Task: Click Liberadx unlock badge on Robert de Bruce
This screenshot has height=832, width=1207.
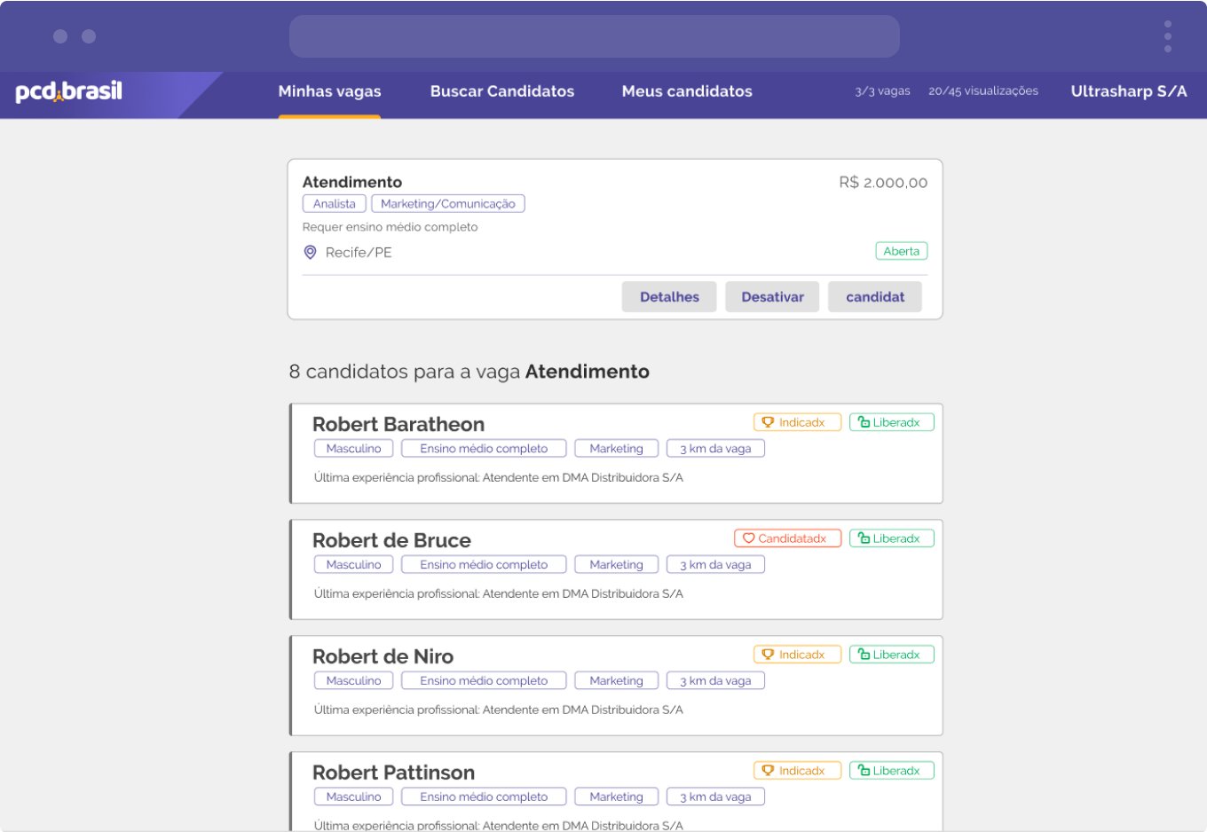Action: 891,539
